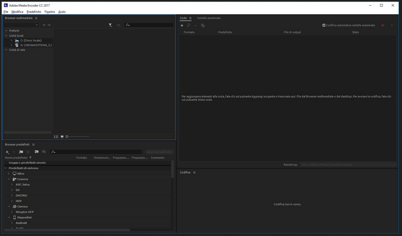
Task: Open the recent directories dropdown in media browser
Action: 21,25
